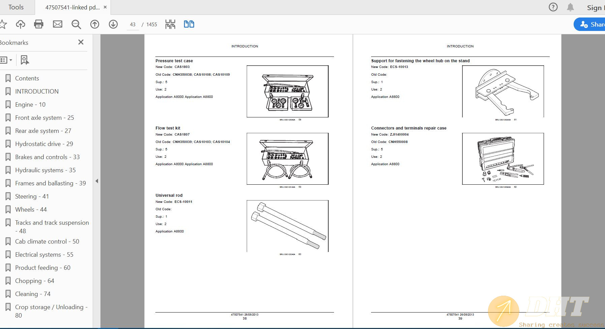
Task: Select the 47507541-linked pdf document tab
Action: (x=72, y=7)
